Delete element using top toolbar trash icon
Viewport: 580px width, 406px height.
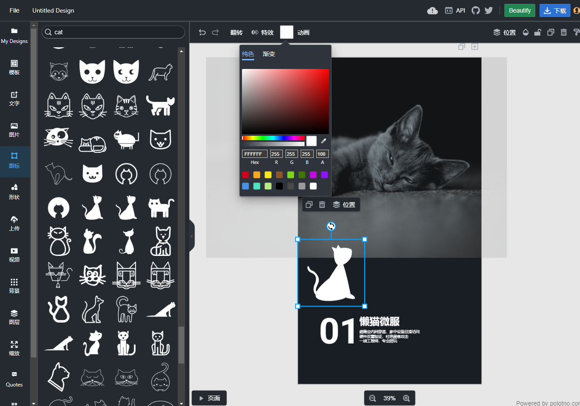pos(563,33)
